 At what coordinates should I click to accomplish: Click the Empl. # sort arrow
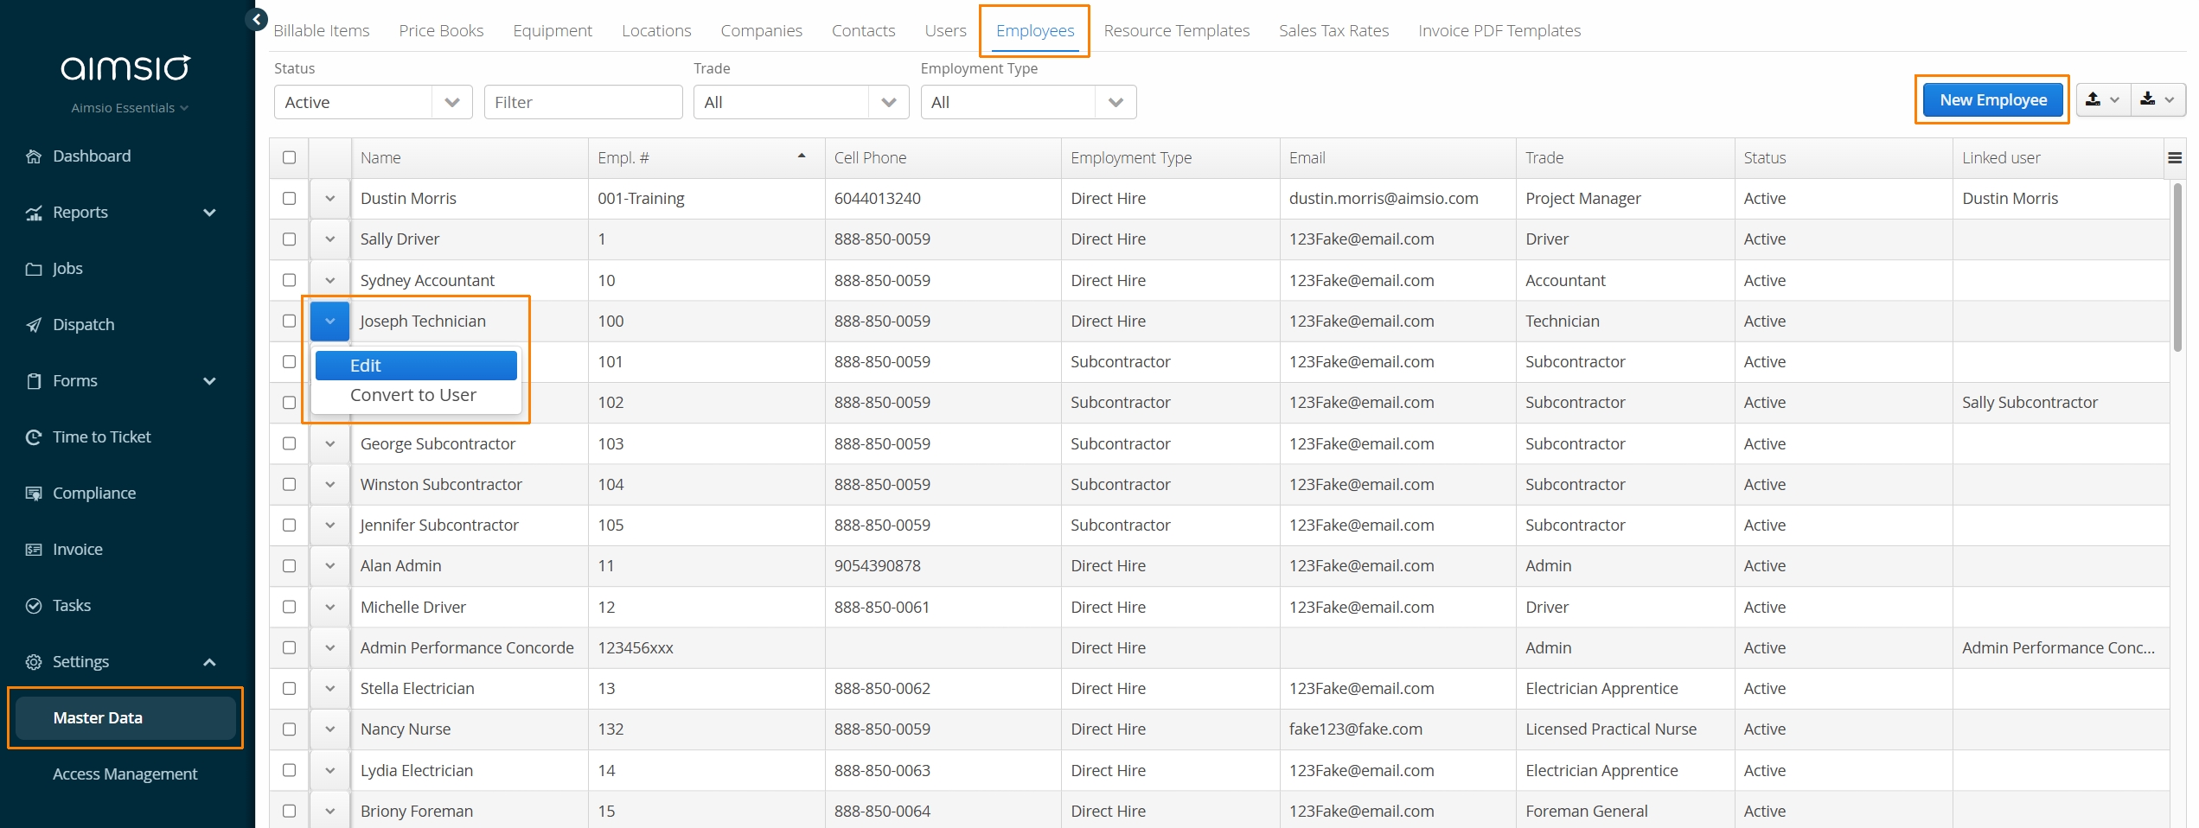(802, 156)
